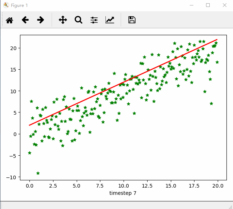Go back to previous view arrow
This screenshot has height=209, width=233.
[25, 20]
